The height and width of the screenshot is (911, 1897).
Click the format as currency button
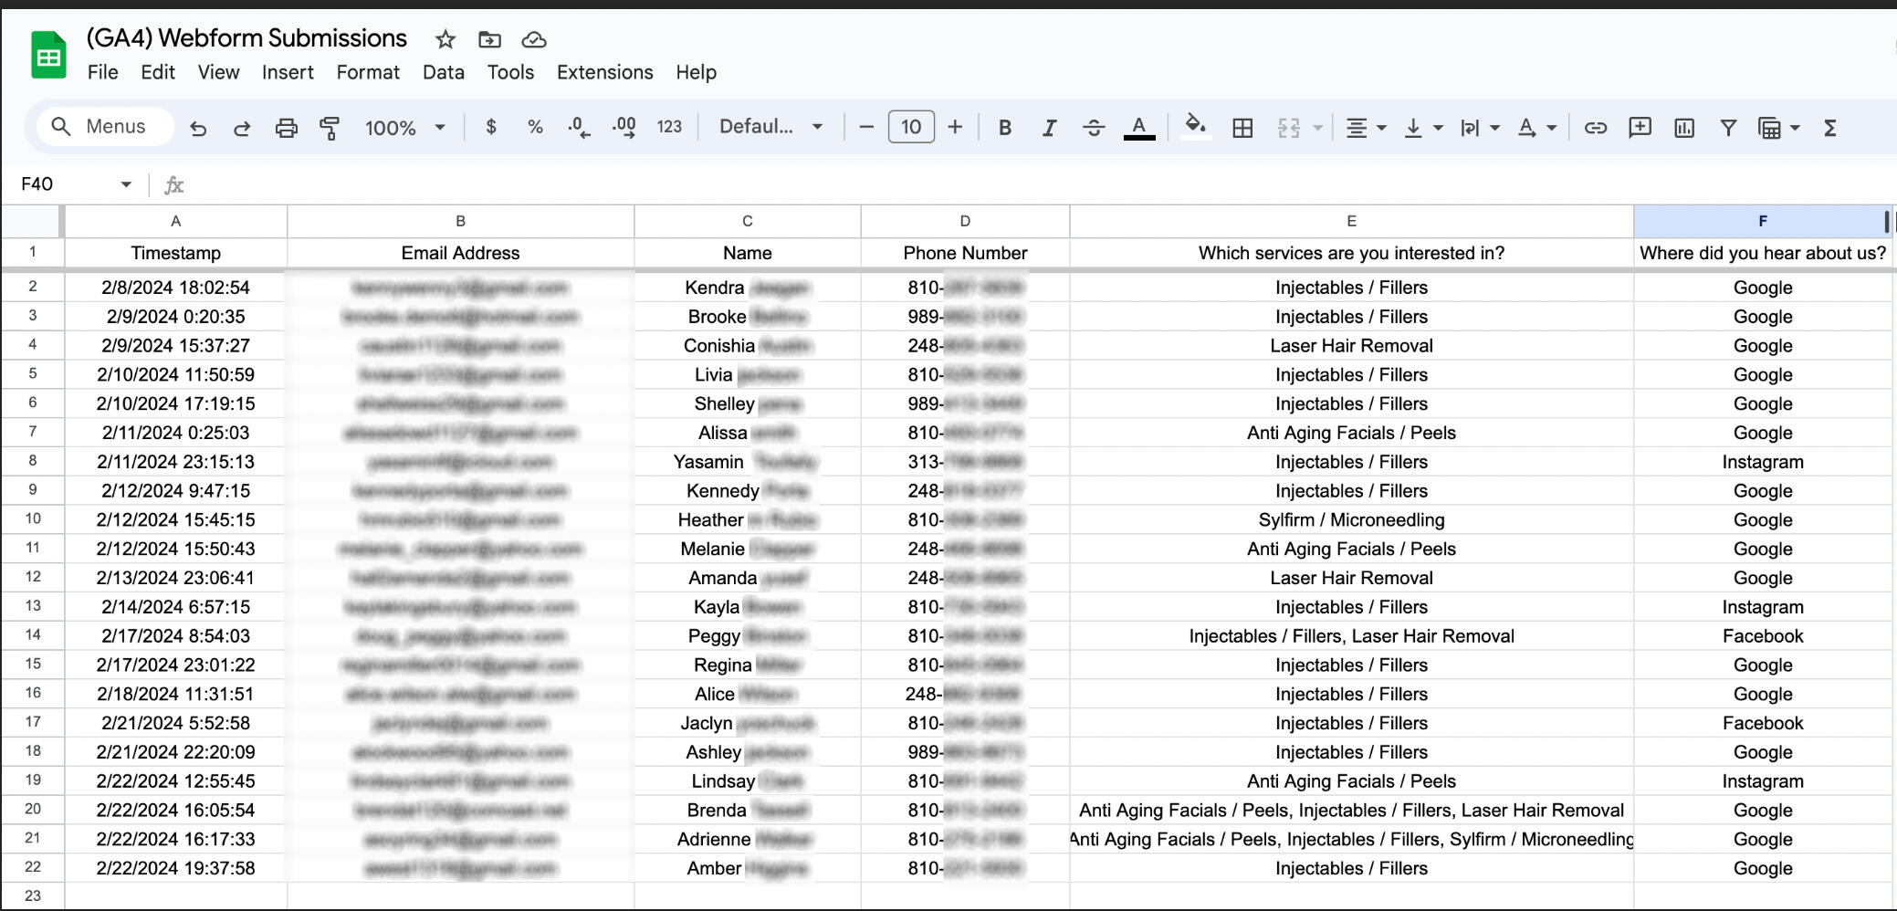pyautogui.click(x=491, y=127)
